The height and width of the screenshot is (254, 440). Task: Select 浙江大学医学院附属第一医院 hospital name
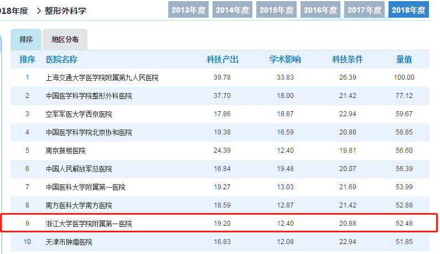click(x=89, y=224)
